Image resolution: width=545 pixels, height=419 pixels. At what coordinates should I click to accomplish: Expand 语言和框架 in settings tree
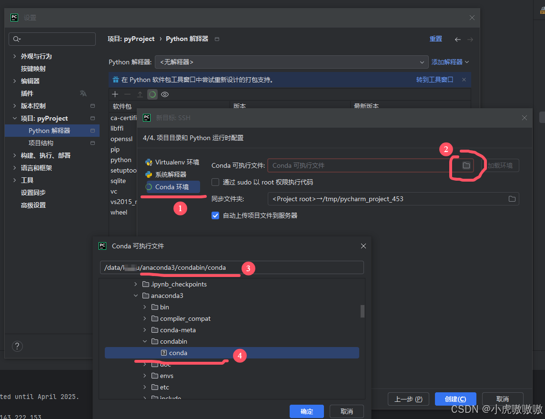(14, 168)
